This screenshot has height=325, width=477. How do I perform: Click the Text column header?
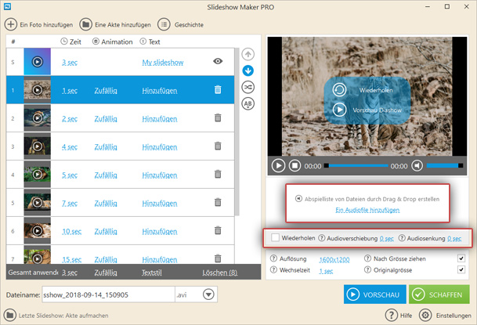150,42
